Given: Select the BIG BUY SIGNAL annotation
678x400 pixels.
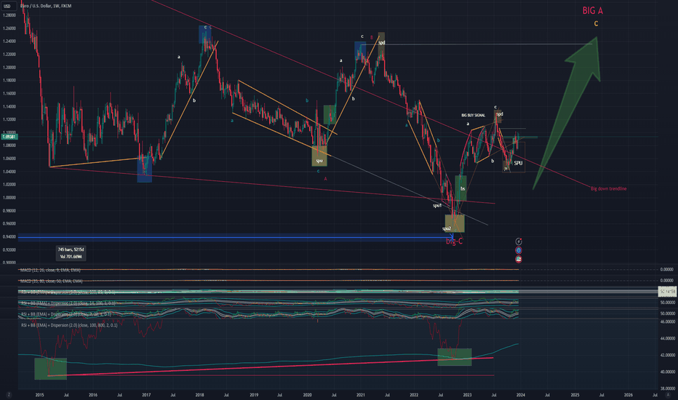Looking at the screenshot, I should pyautogui.click(x=473, y=116).
